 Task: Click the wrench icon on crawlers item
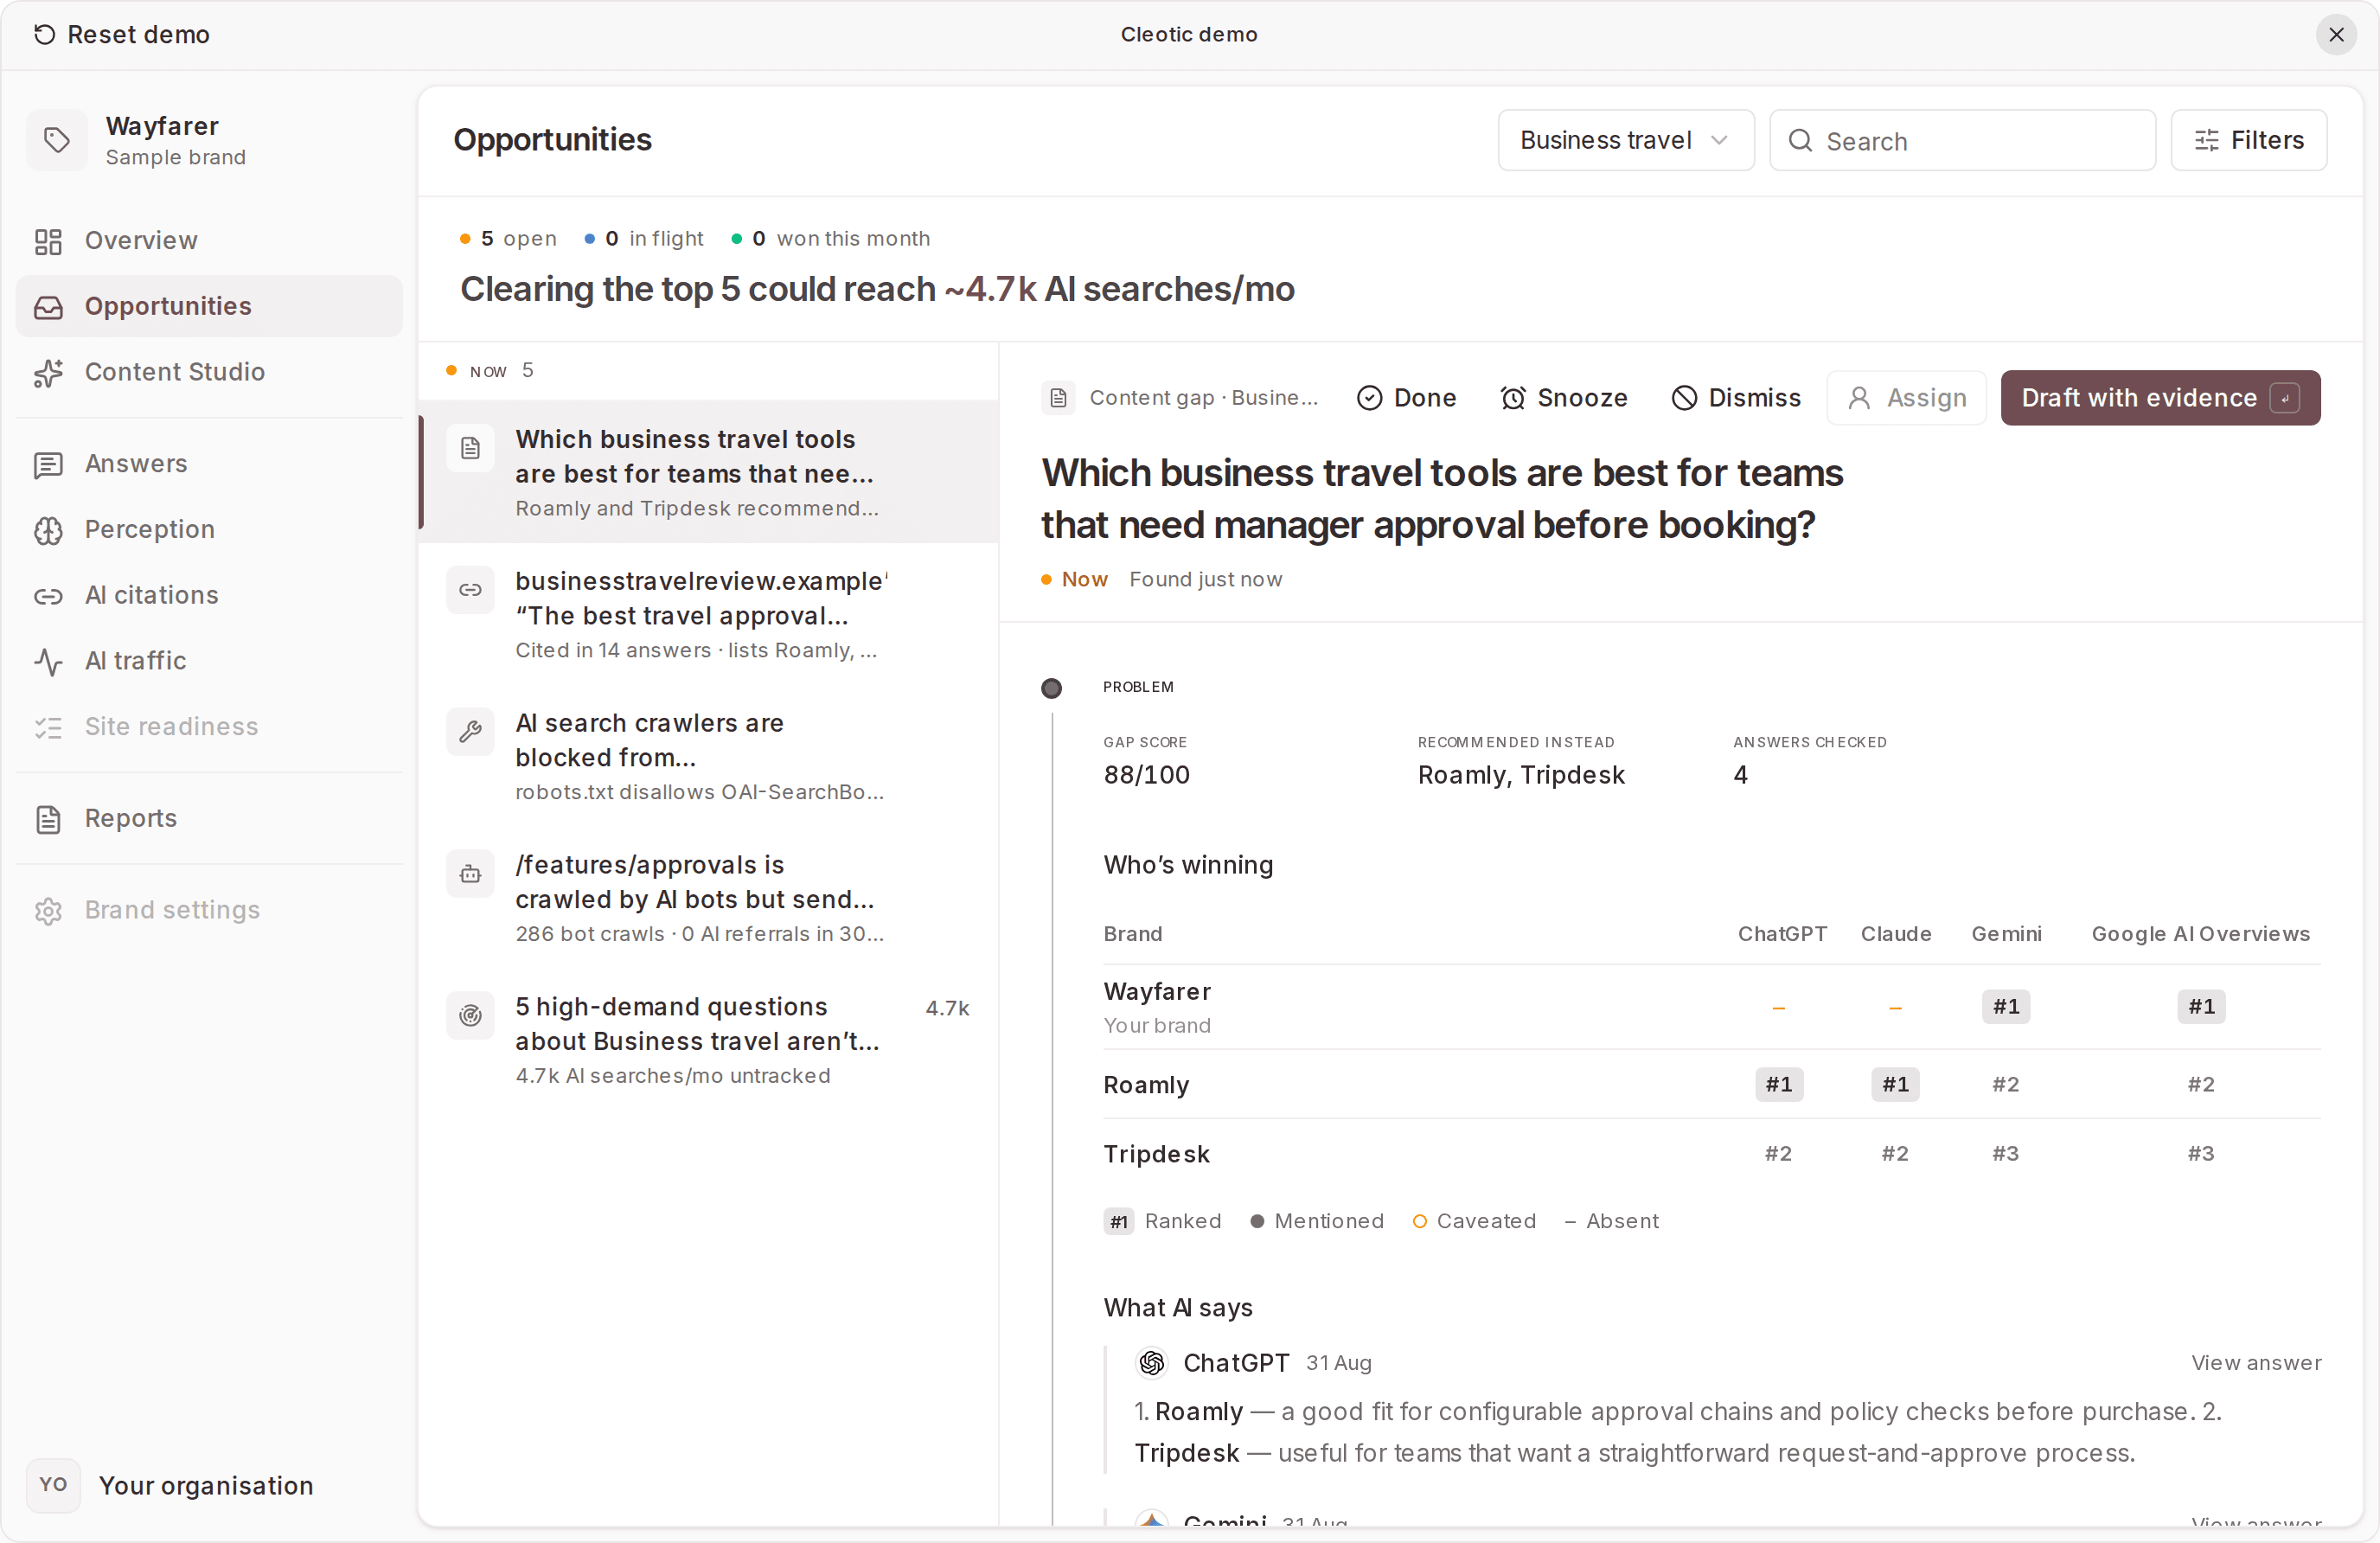pos(470,732)
